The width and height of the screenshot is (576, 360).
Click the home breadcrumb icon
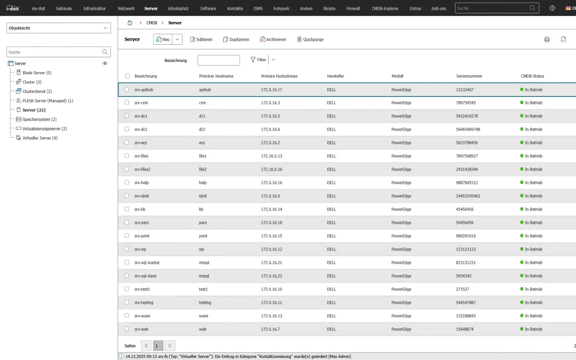coord(130,22)
